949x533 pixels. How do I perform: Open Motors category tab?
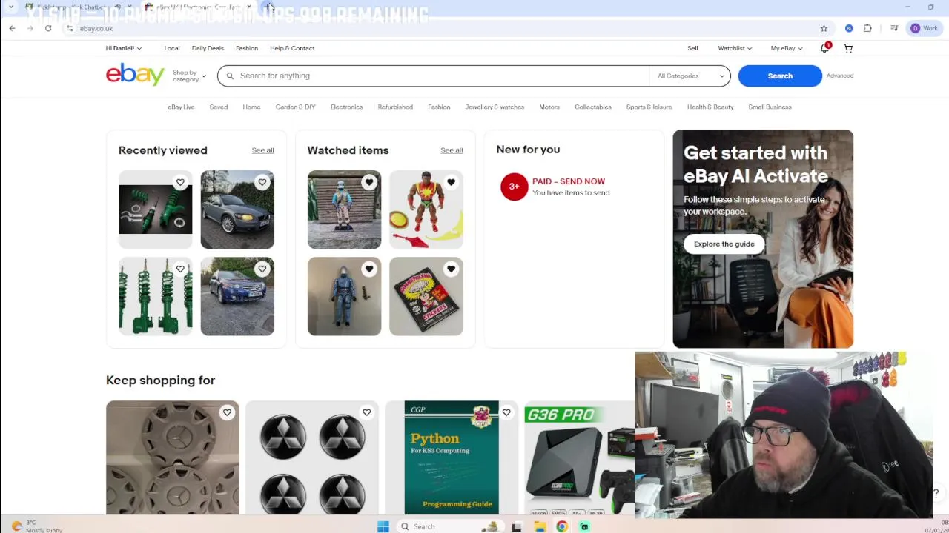point(549,107)
